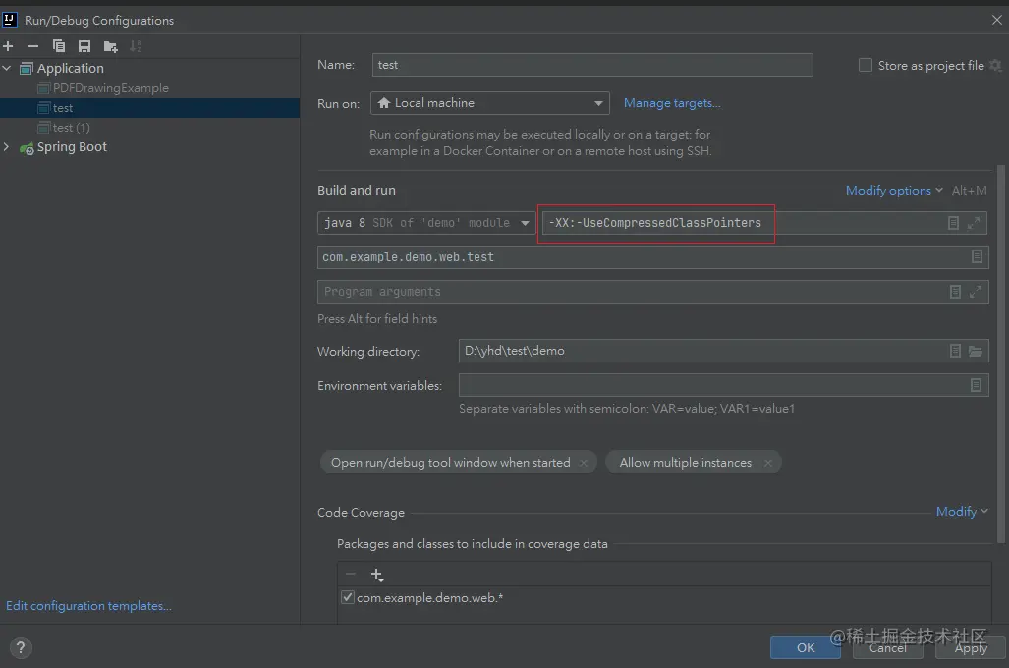Image resolution: width=1009 pixels, height=668 pixels.
Task: Remove coverage pattern with minus icon
Action: (351, 574)
